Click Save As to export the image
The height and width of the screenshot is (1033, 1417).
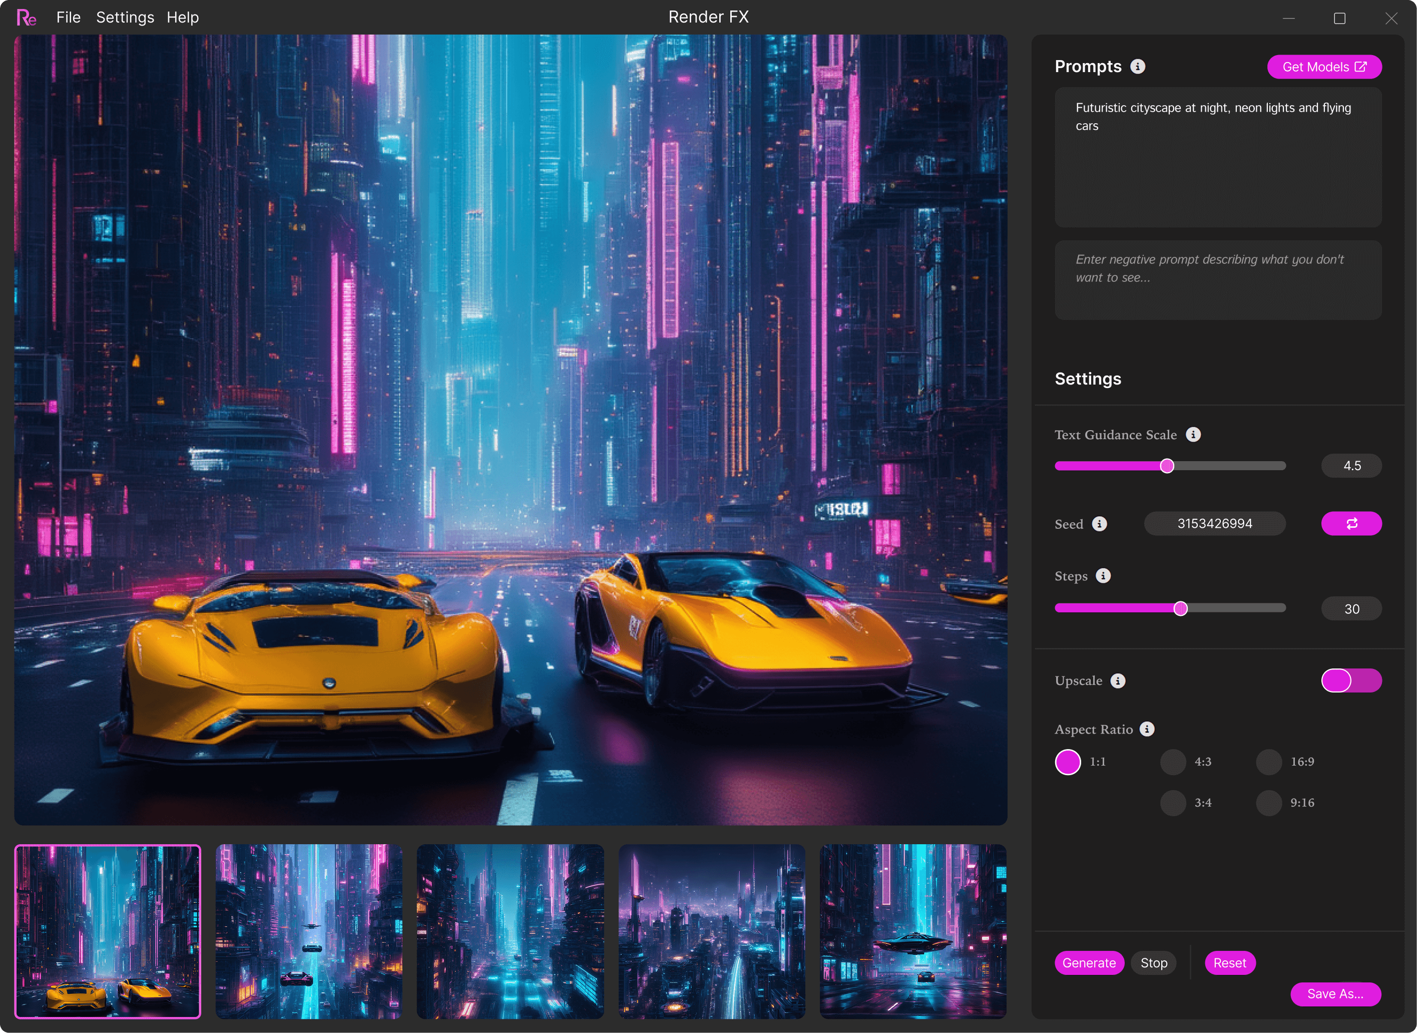point(1335,994)
